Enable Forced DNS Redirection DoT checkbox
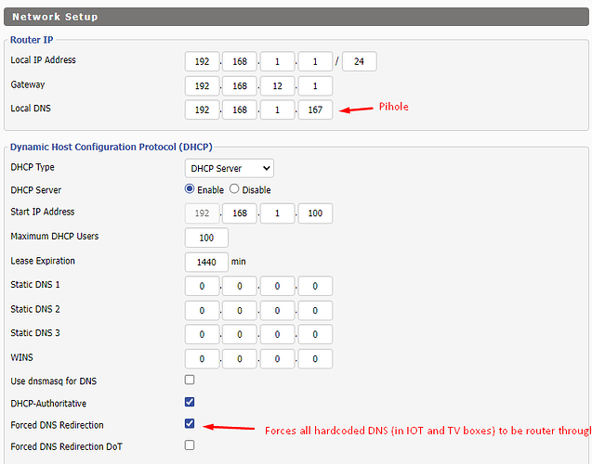 click(190, 445)
